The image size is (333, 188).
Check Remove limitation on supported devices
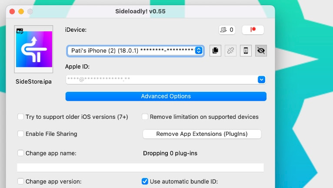145,117
